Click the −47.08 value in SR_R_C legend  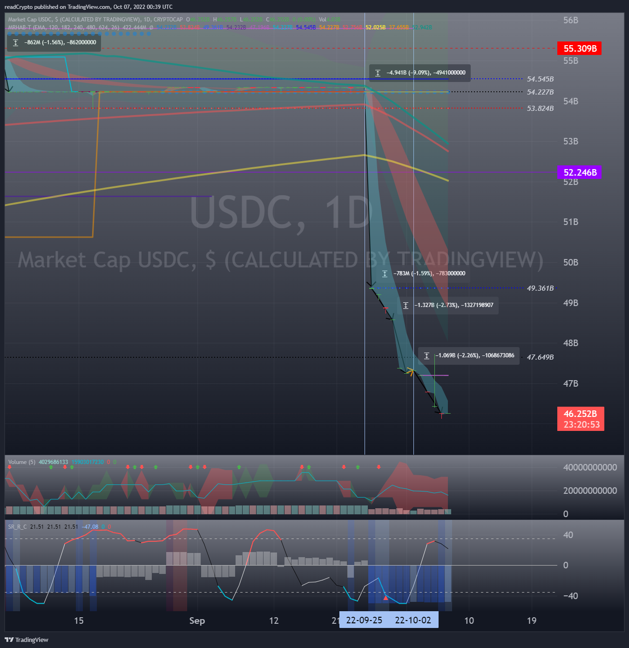coord(90,527)
